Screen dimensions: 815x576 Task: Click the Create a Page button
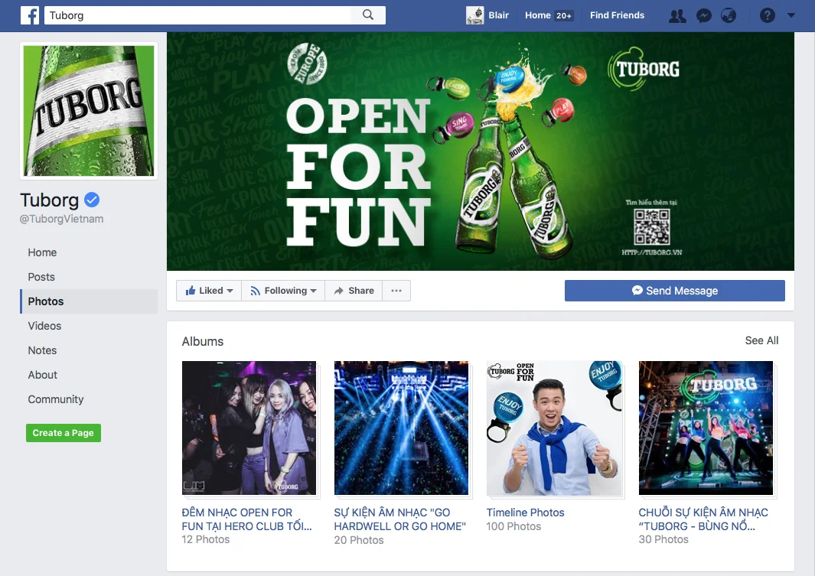[x=64, y=433]
